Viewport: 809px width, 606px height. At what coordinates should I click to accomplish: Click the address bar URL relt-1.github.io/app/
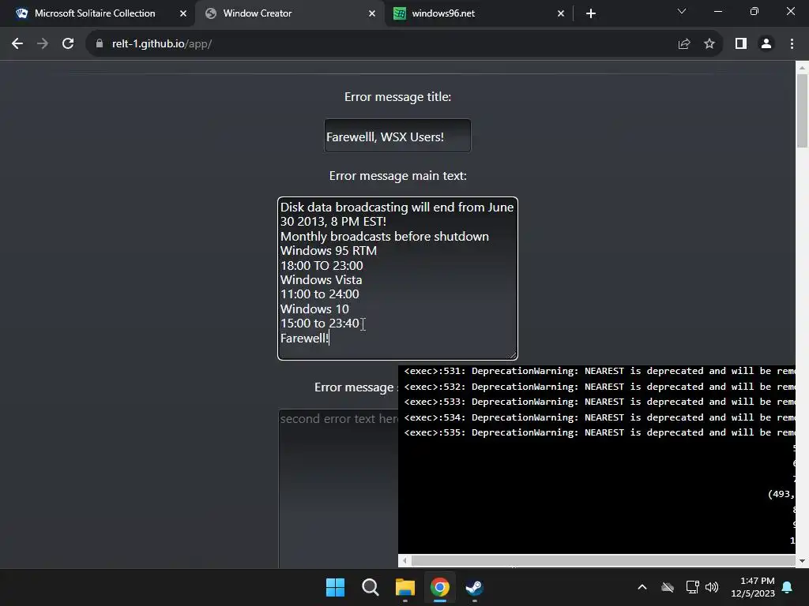point(162,44)
